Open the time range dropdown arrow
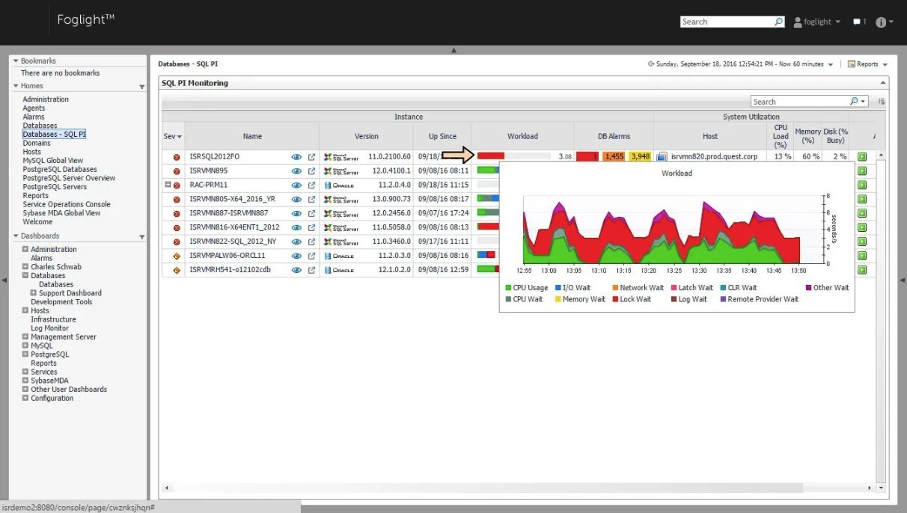 (830, 65)
